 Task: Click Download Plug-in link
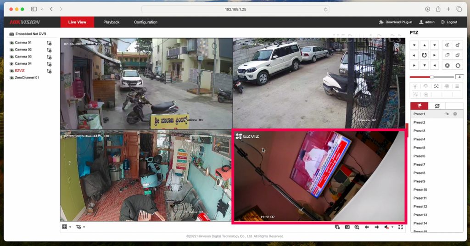[396, 22]
